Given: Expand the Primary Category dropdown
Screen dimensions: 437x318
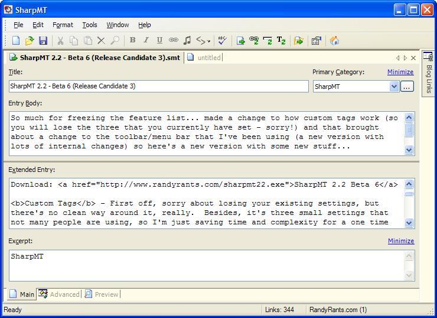Looking at the screenshot, I should [394, 87].
